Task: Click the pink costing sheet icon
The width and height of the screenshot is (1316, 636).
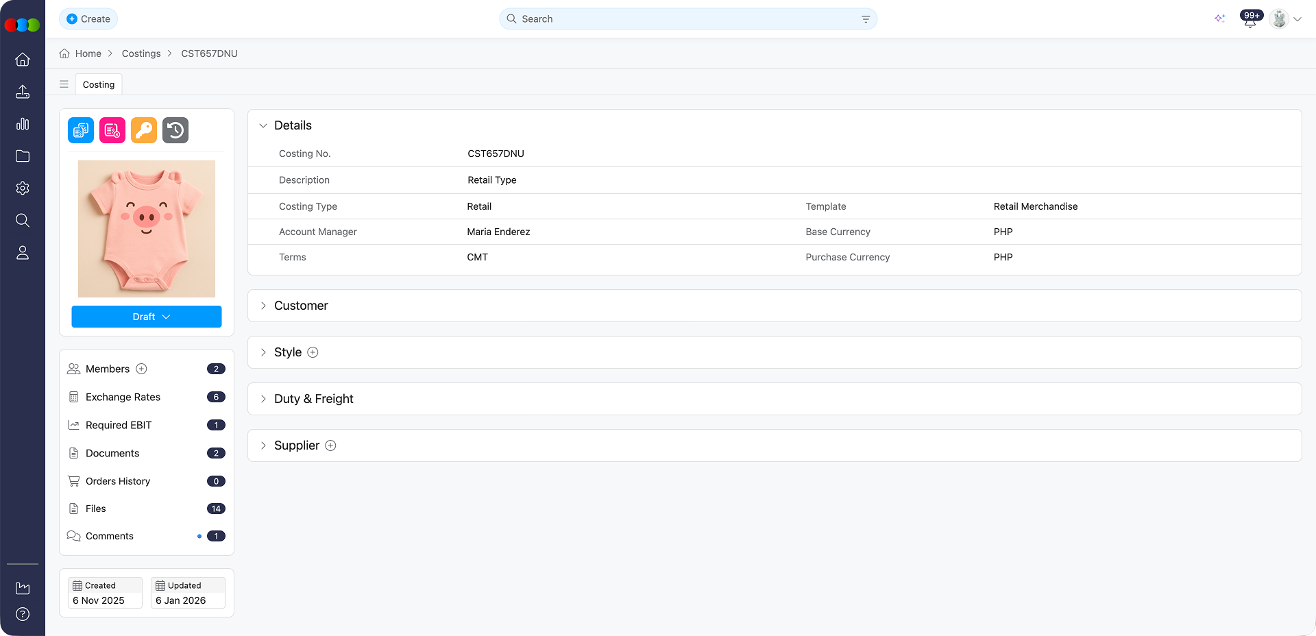Action: [x=112, y=130]
